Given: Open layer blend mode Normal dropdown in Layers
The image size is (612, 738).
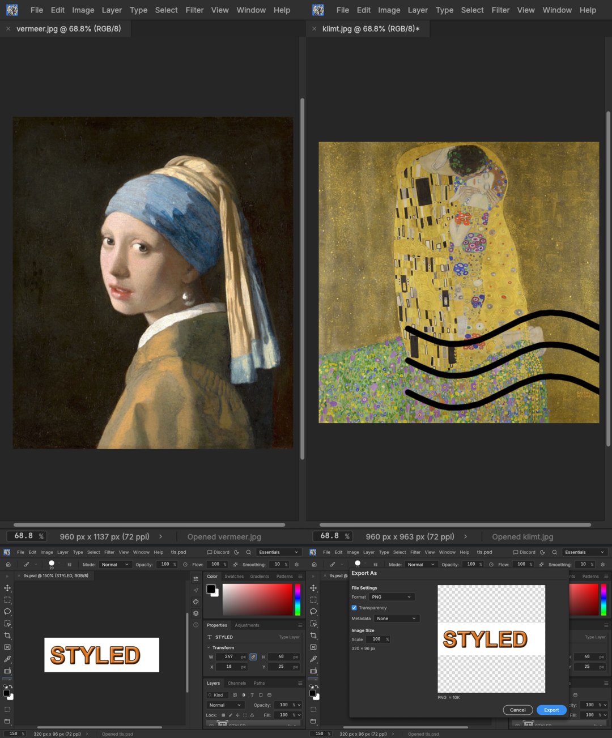Looking at the screenshot, I should (225, 705).
